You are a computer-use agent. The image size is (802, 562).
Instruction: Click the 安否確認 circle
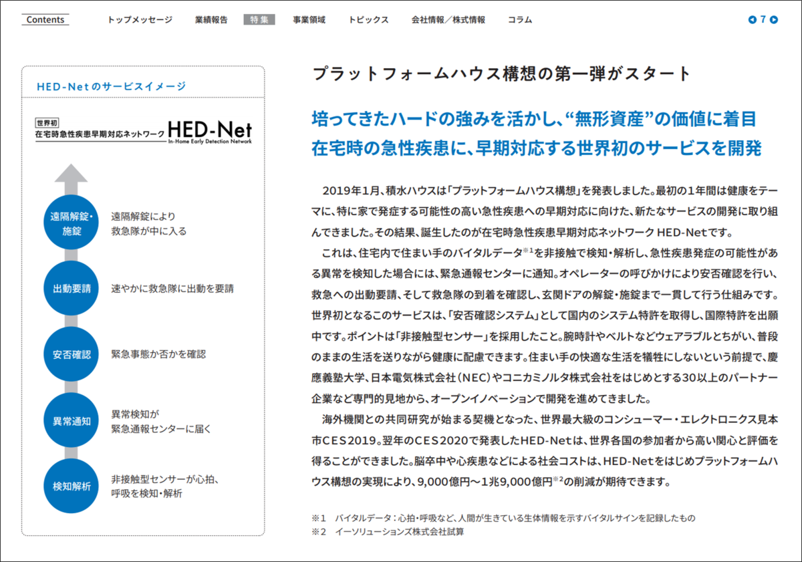click(x=72, y=354)
